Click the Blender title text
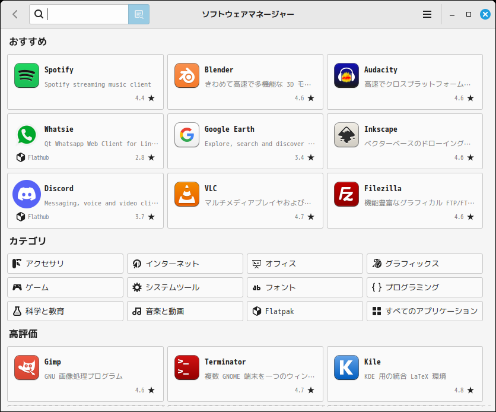Viewport: 496px width, 412px height. [x=219, y=69]
